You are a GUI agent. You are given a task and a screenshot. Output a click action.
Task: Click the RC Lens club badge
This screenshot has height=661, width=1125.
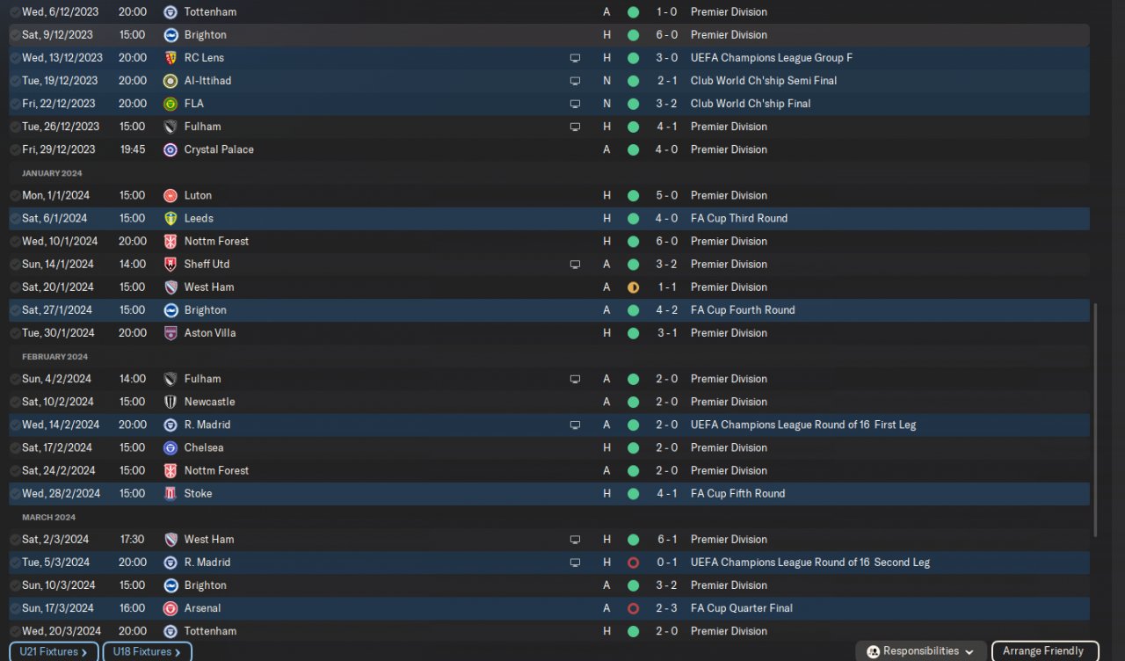[x=171, y=58]
